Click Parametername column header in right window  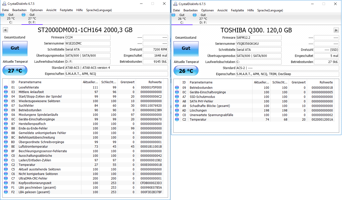[220, 82]
